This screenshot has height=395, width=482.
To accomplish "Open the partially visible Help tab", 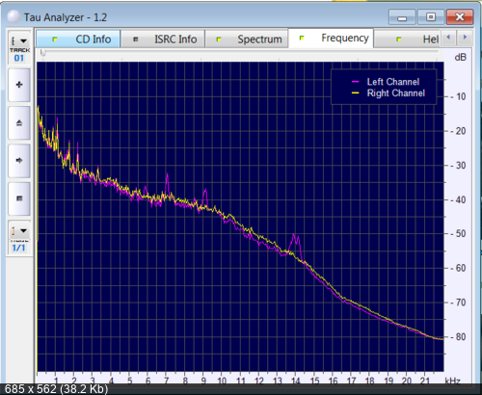I will coord(408,39).
